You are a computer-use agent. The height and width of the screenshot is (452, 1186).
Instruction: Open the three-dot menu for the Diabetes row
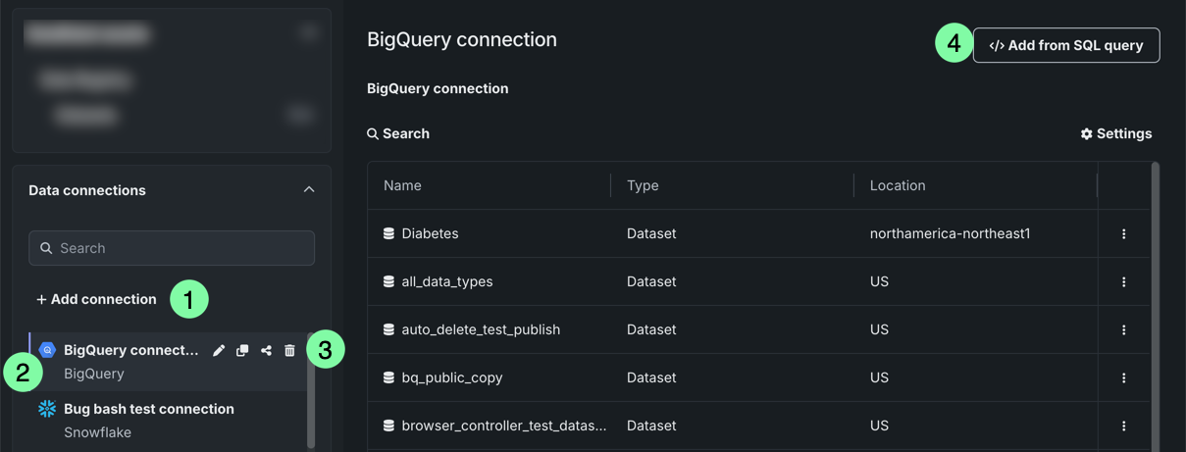(1123, 233)
